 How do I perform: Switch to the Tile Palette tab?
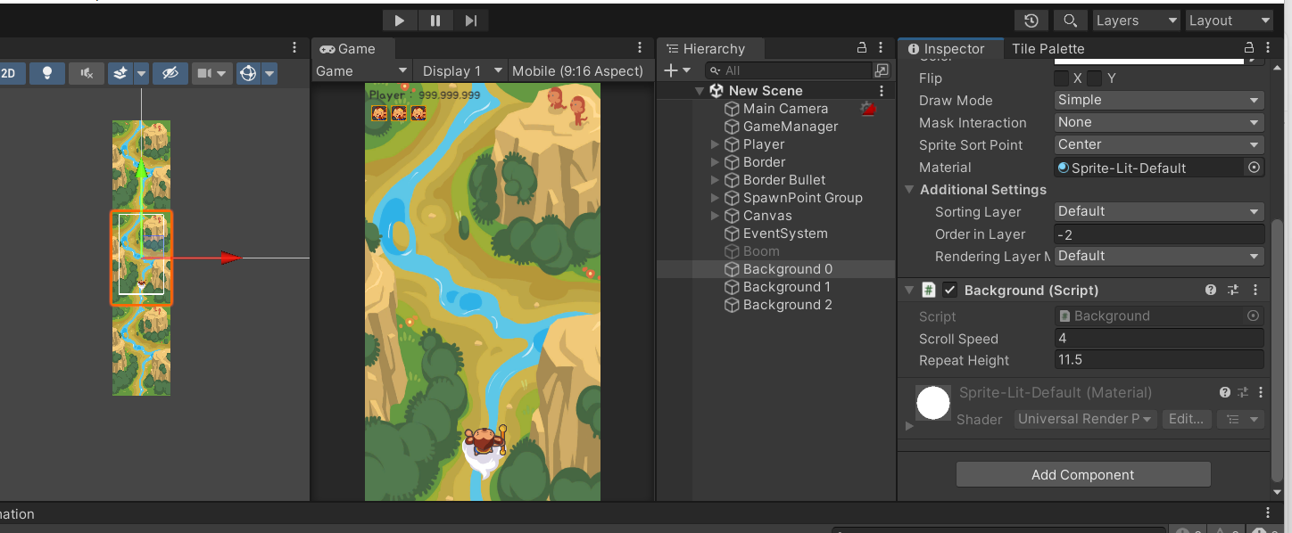pyautogui.click(x=1048, y=49)
